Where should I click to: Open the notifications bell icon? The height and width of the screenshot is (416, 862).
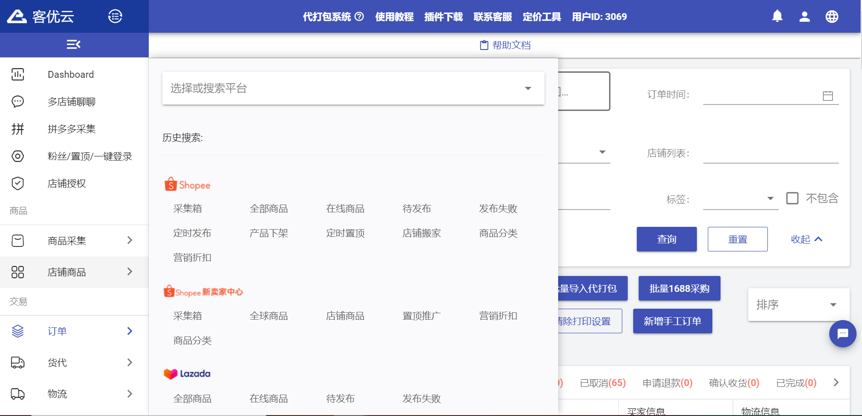coord(777,16)
